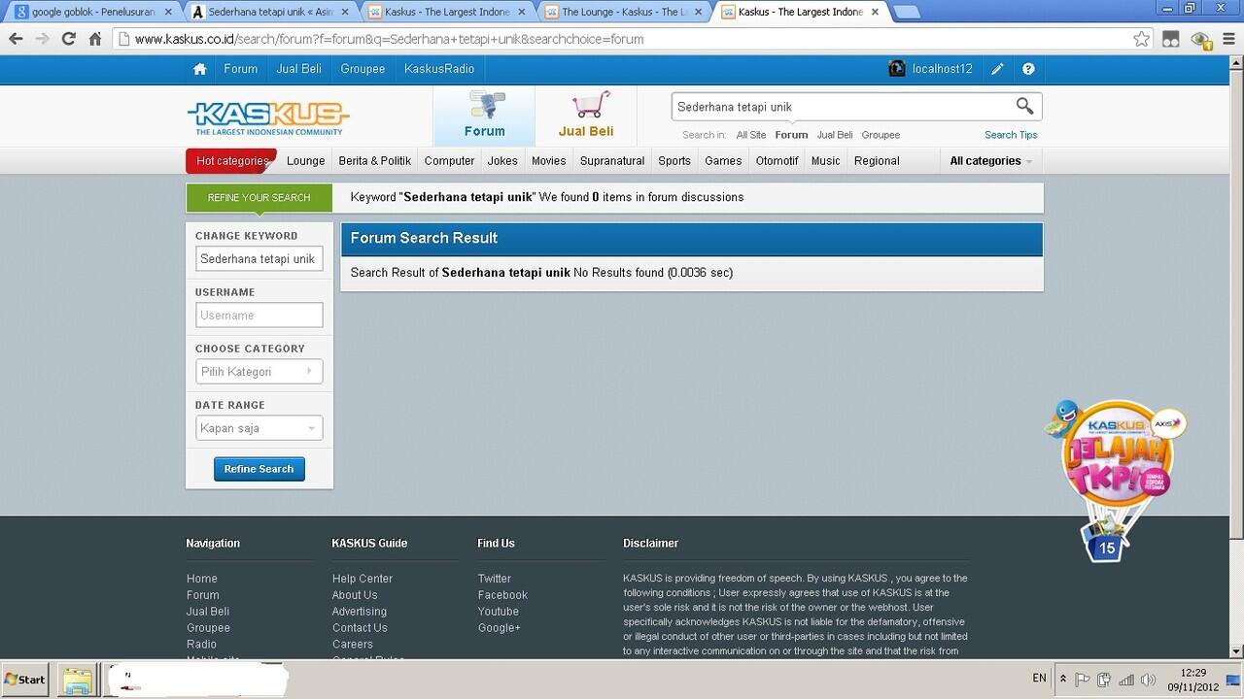Viewport: 1244px width, 699px height.
Task: Click the localhost12 username link
Action: (942, 69)
